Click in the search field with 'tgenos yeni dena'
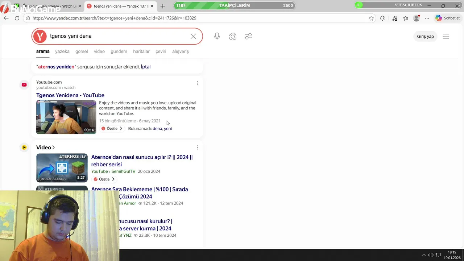Screen dimensions: 464x261 [x=118, y=36]
